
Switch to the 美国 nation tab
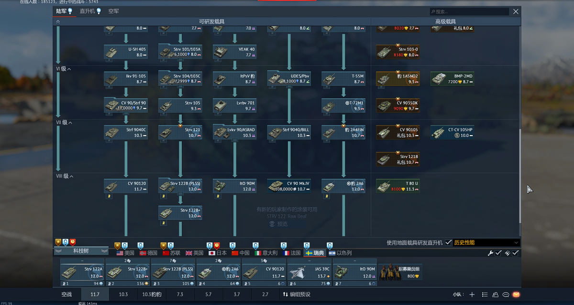[125, 253]
